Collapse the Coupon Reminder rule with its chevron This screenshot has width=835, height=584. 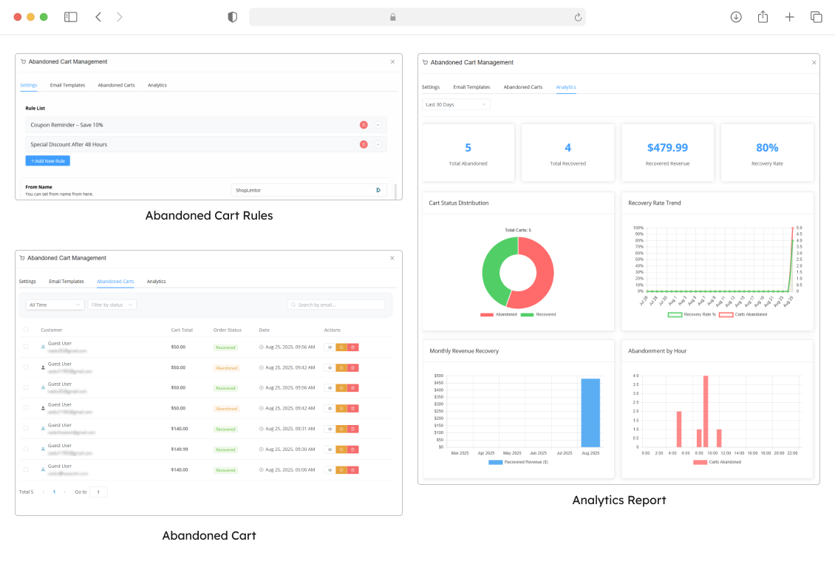pos(378,125)
